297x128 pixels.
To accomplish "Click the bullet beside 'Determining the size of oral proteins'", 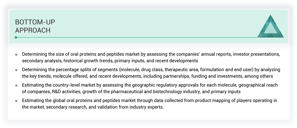I will coord(16,55).
